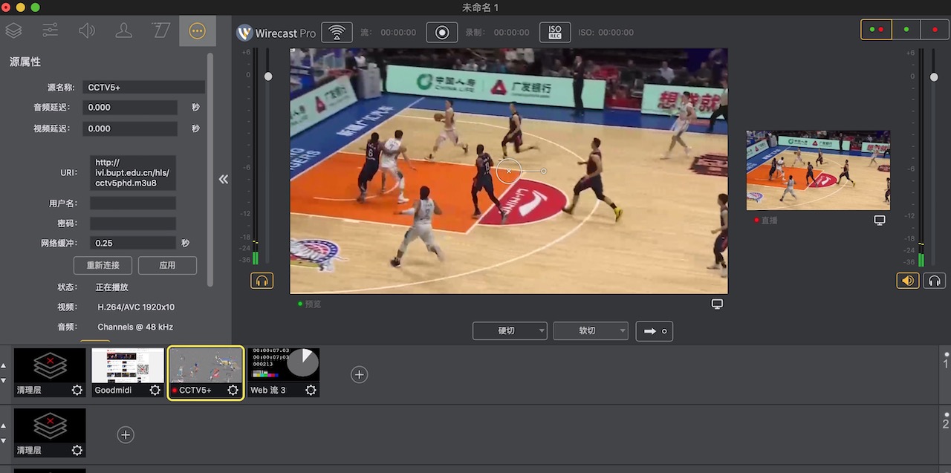Toggle ISO REC recording
This screenshot has height=473, width=951.
click(555, 33)
